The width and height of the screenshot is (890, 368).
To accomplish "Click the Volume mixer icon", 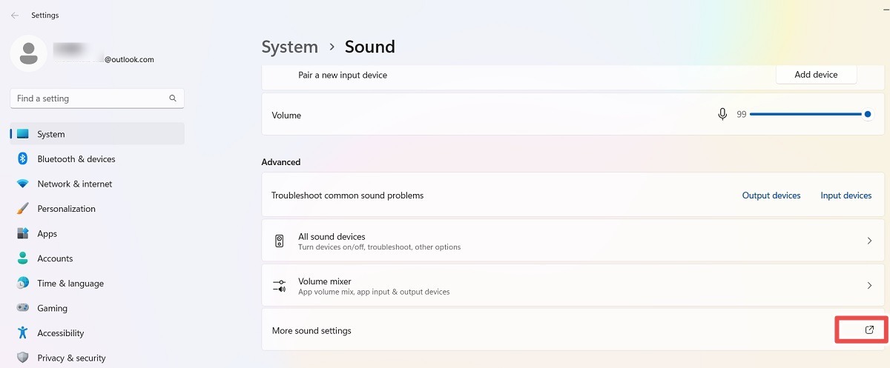I will [x=280, y=286].
